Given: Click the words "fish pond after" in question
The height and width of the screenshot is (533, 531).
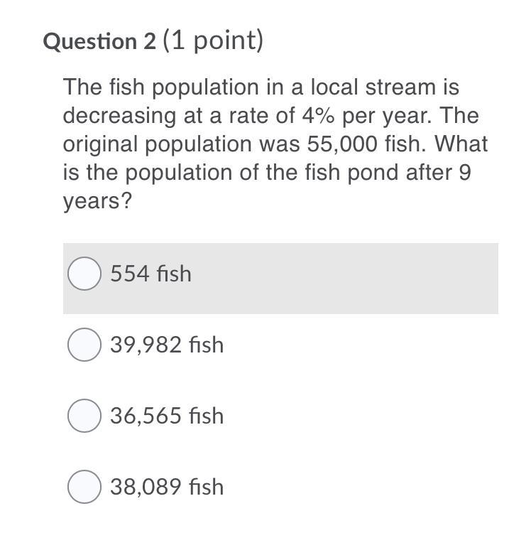Looking at the screenshot, I should tap(378, 173).
